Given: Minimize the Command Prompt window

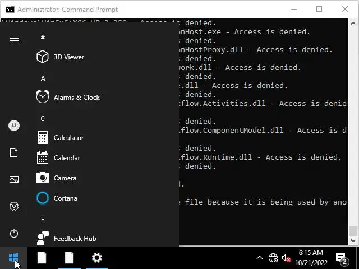Looking at the screenshot, I should coord(294,9).
